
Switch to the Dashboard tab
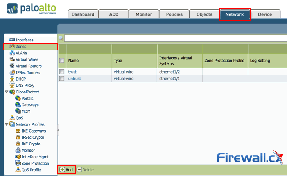(x=83, y=14)
